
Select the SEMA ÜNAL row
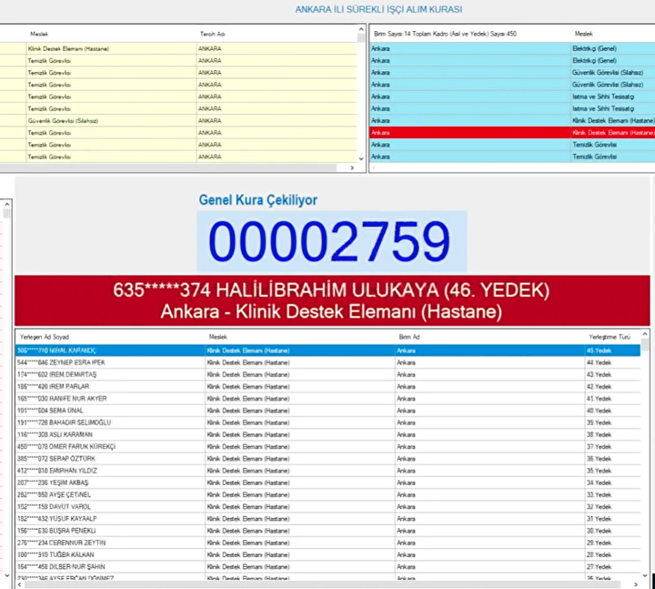click(x=327, y=411)
